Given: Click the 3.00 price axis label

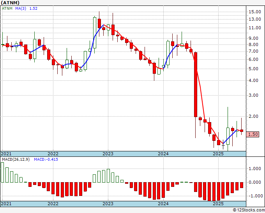Looking at the screenshot, I should point(254,96).
